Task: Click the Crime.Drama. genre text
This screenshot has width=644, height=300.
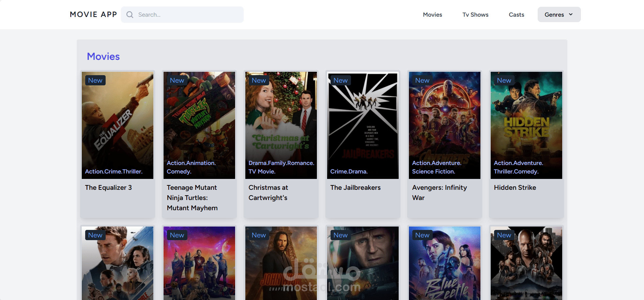Action: coord(349,171)
